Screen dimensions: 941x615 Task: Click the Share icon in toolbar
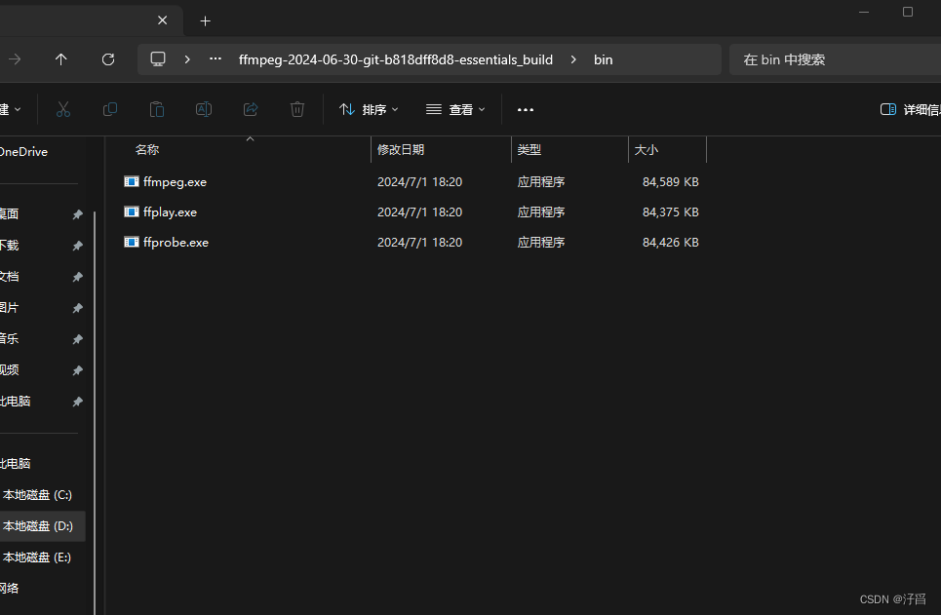pyautogui.click(x=251, y=109)
